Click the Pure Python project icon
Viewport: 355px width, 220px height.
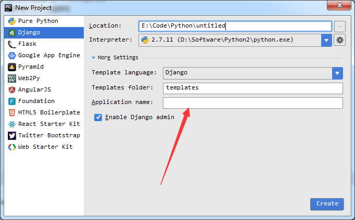tap(12, 21)
